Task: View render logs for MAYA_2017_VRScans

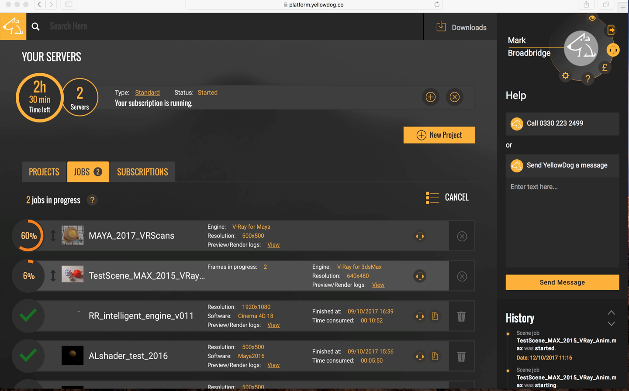Action: click(273, 245)
